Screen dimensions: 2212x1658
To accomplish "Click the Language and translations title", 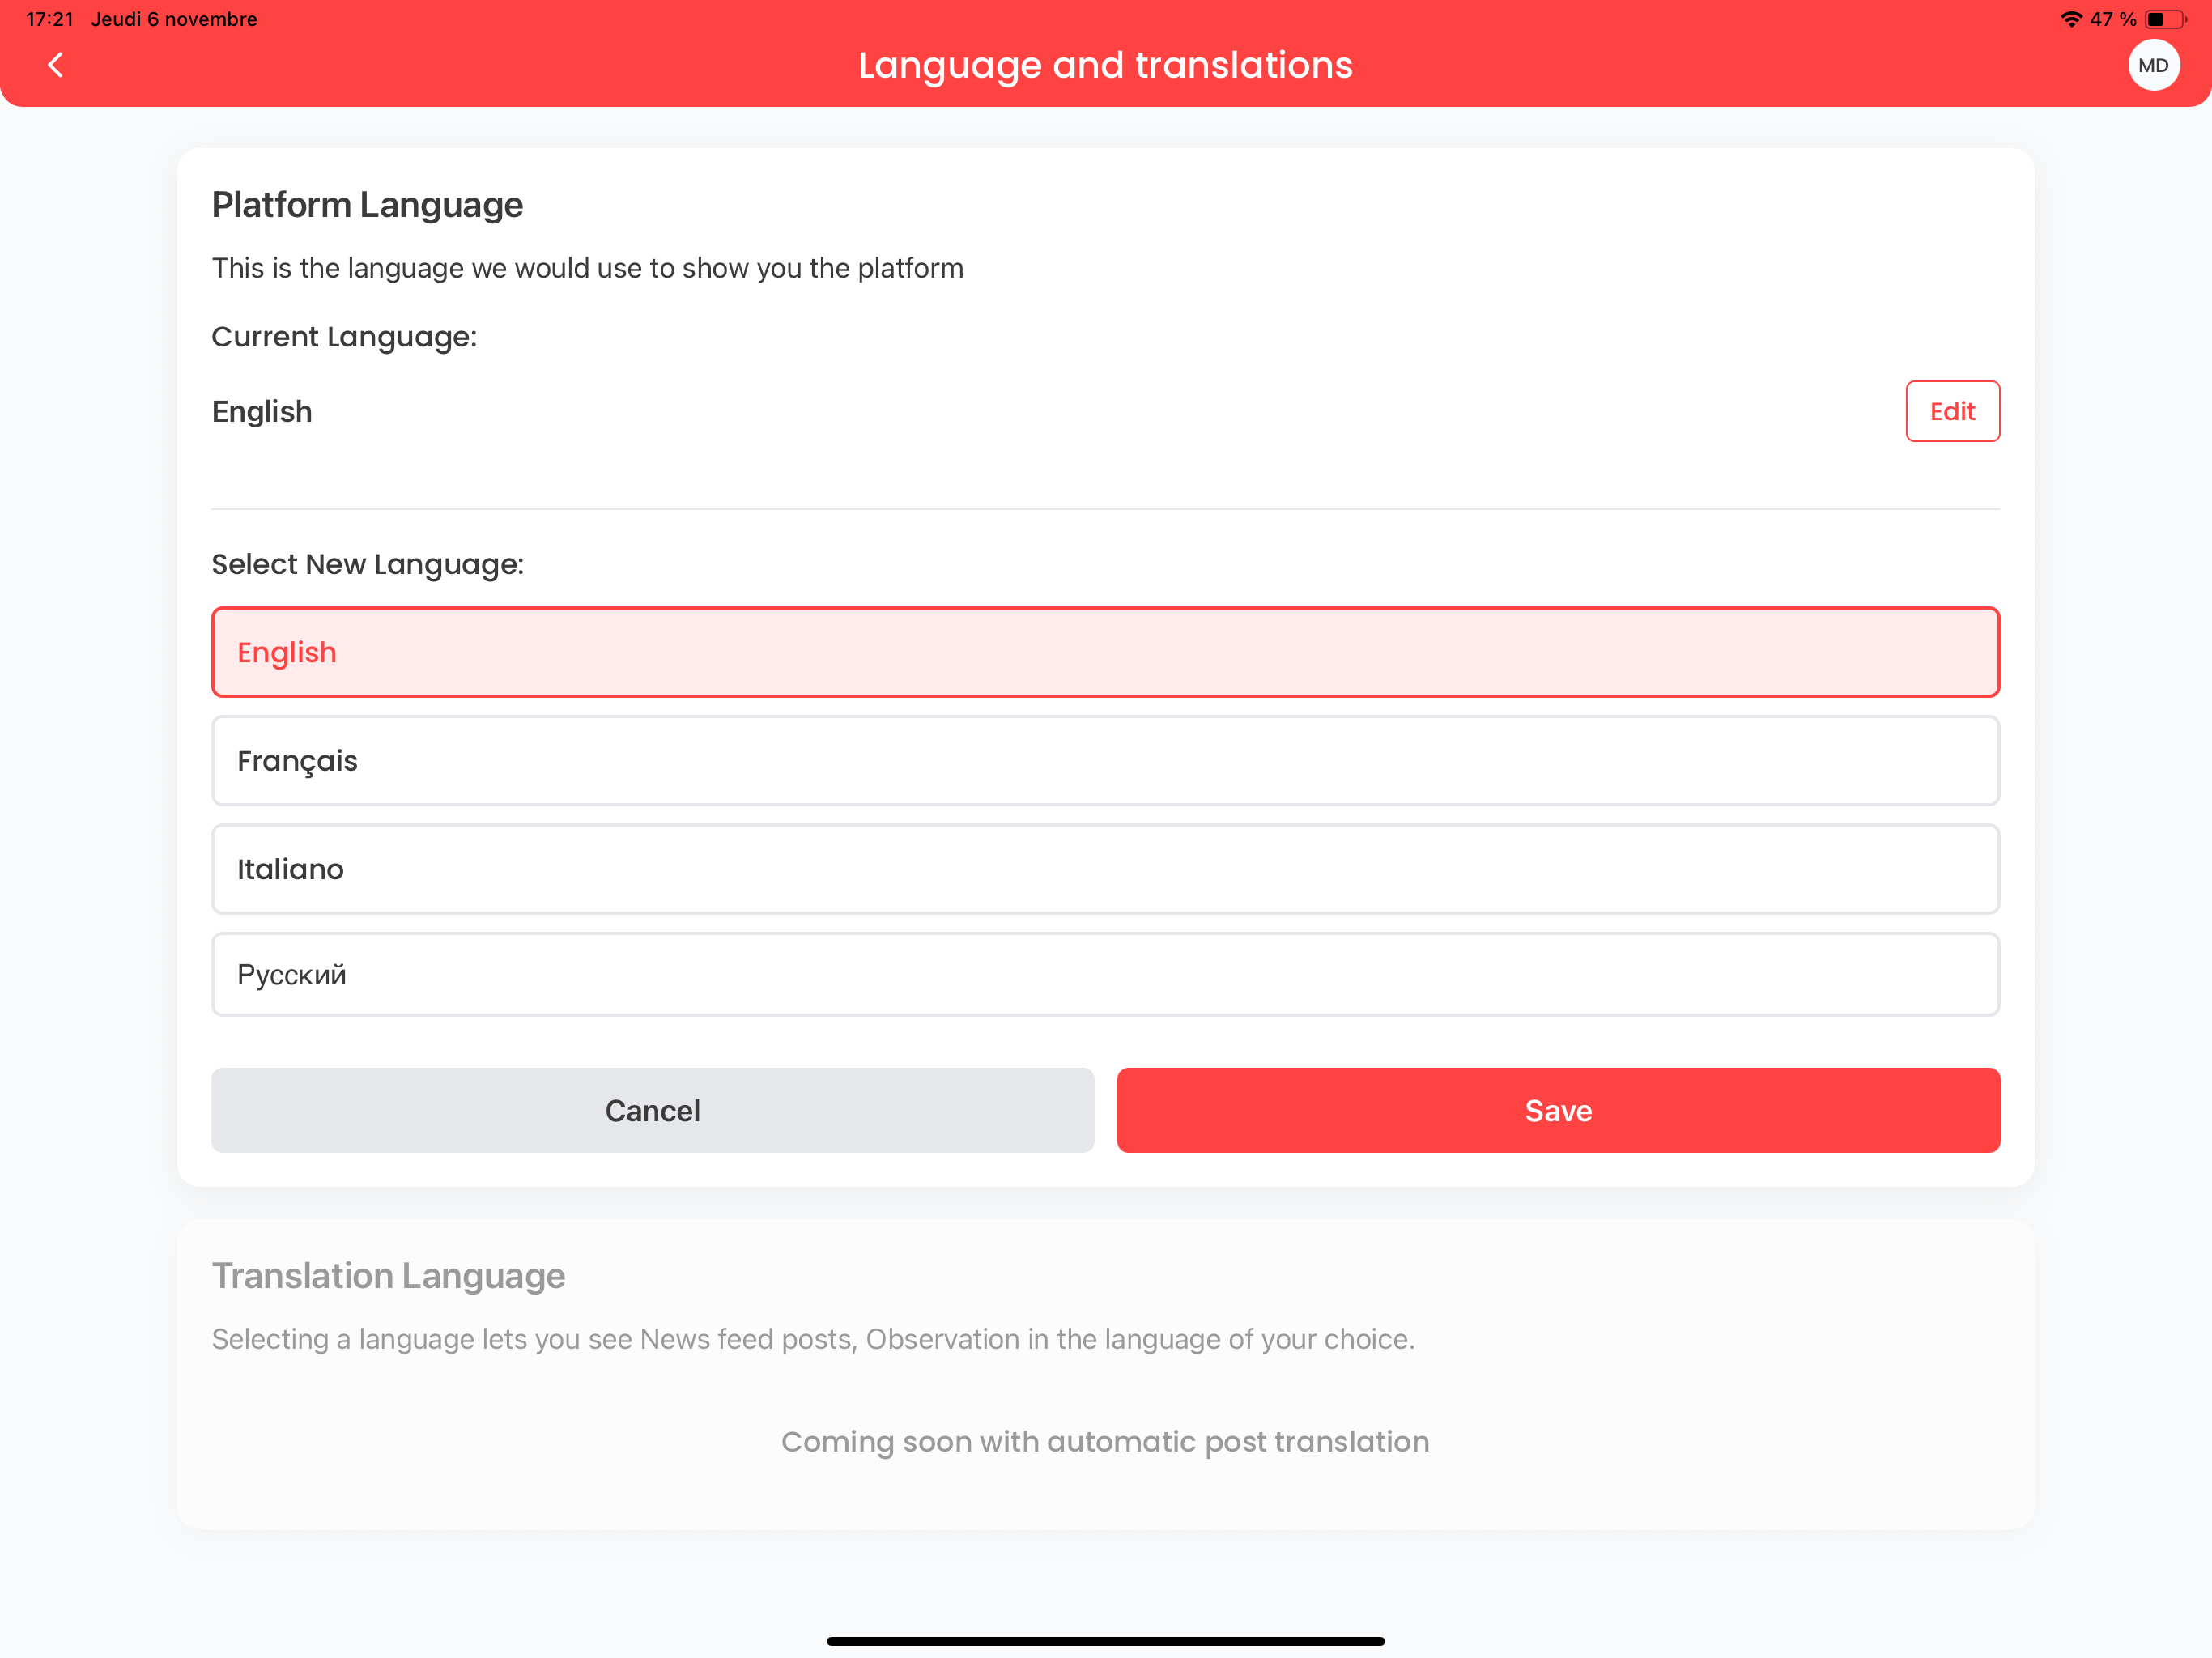I will pos(1105,65).
